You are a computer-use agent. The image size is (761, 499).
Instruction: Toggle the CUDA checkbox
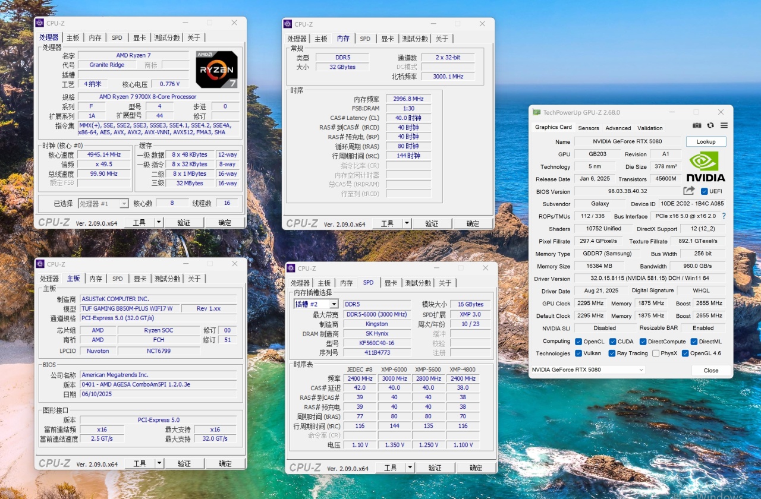(x=612, y=342)
